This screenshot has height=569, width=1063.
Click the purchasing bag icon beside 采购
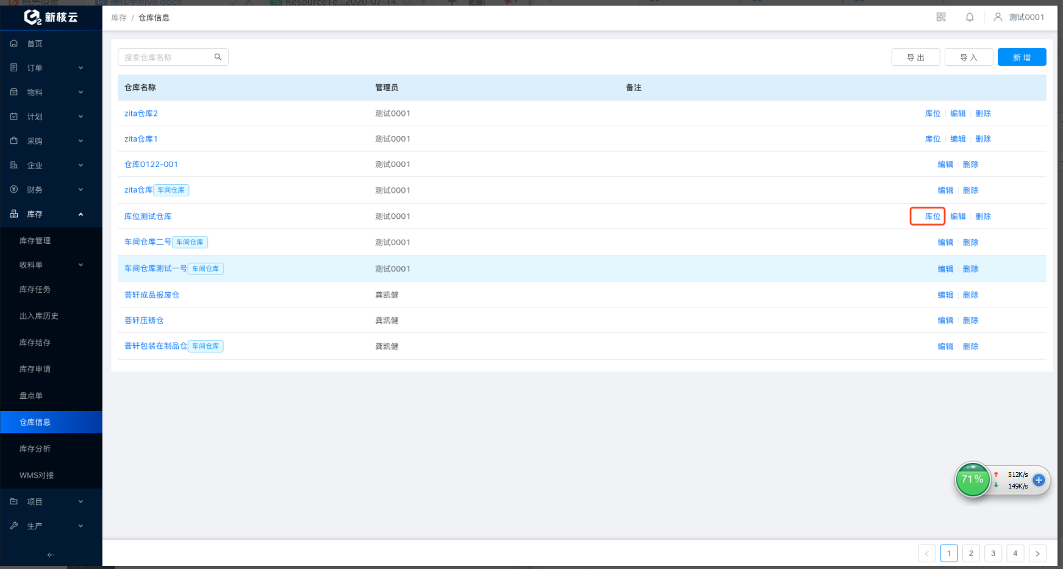pos(14,141)
